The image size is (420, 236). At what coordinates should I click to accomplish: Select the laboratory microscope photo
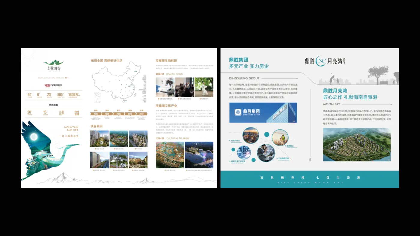[x=165, y=87]
